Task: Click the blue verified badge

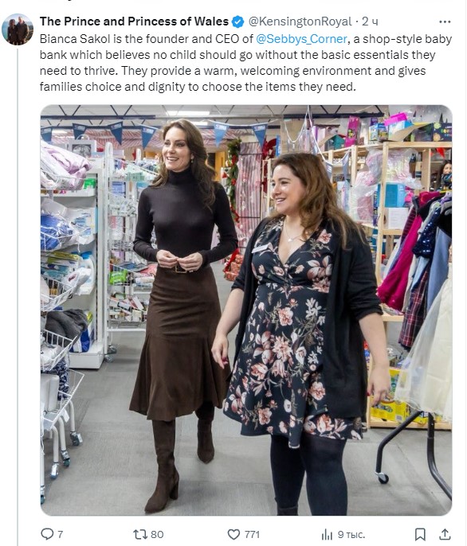Action: coord(237,21)
